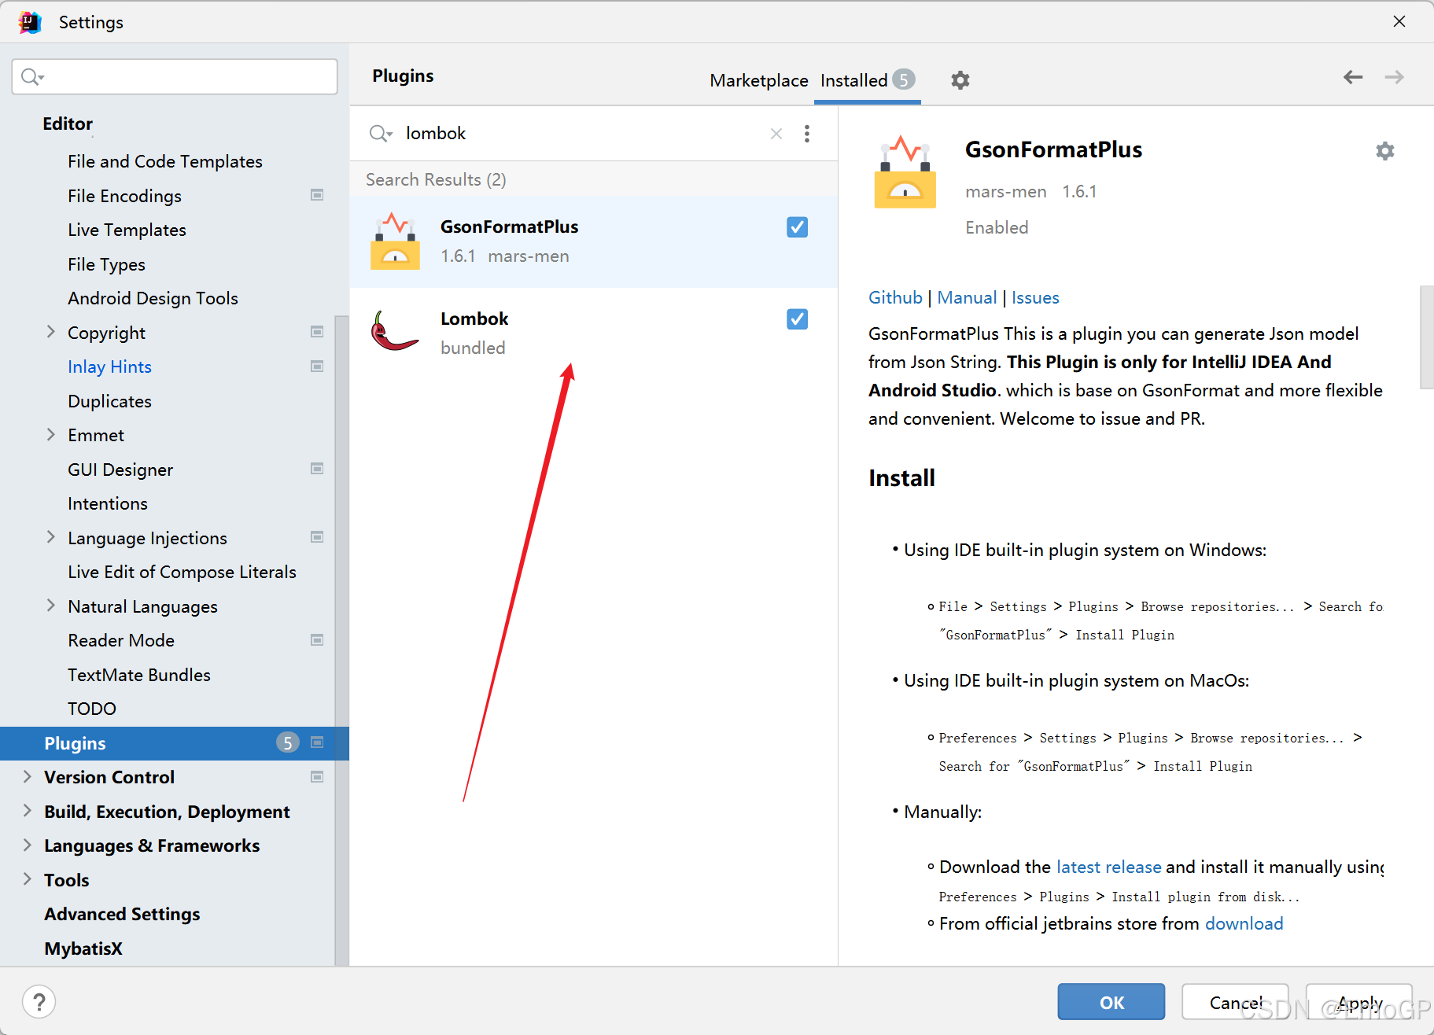The width and height of the screenshot is (1434, 1035).
Task: Expand Languages & Frameworks section
Action: point(28,845)
